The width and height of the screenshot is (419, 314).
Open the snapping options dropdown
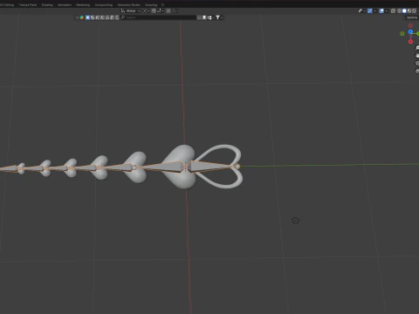(x=161, y=10)
